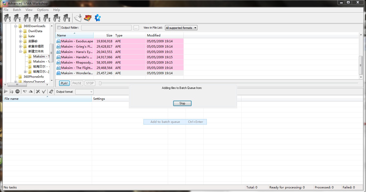This screenshot has height=192, width=366.
Task: Sort the file list by Modified column
Action: coord(164,35)
